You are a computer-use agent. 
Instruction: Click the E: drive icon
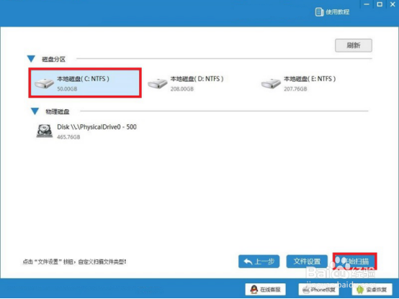[x=271, y=83]
